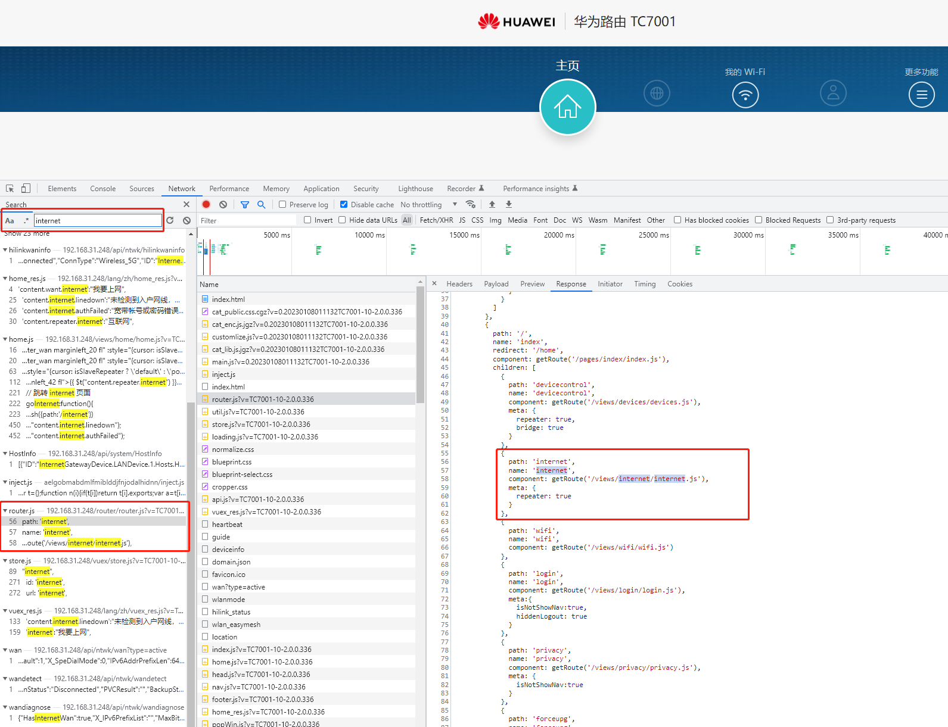Screen dimensions: 948x727
Task: Toggle the network filter funnel icon
Action: tap(244, 204)
